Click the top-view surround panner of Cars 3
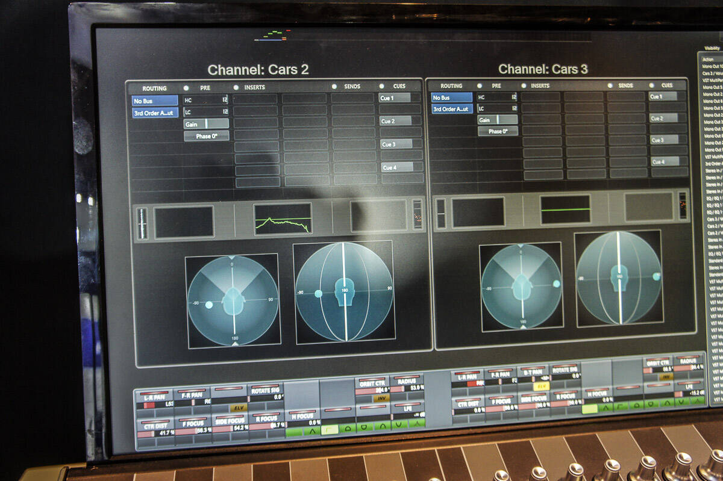Image resolution: width=723 pixels, height=481 pixels. click(521, 286)
